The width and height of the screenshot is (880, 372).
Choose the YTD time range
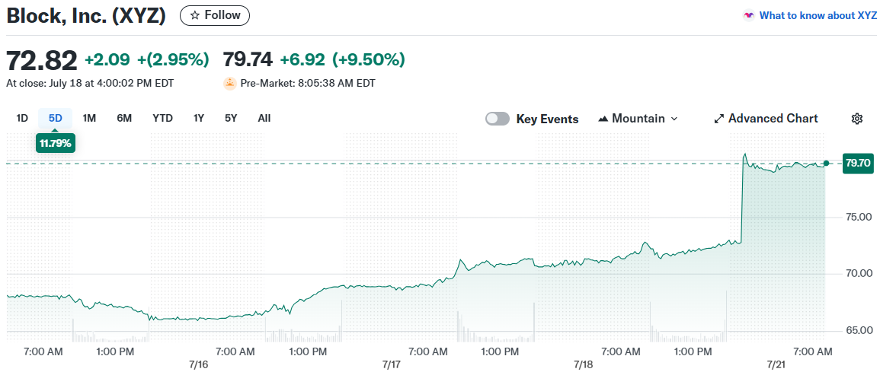coord(162,118)
